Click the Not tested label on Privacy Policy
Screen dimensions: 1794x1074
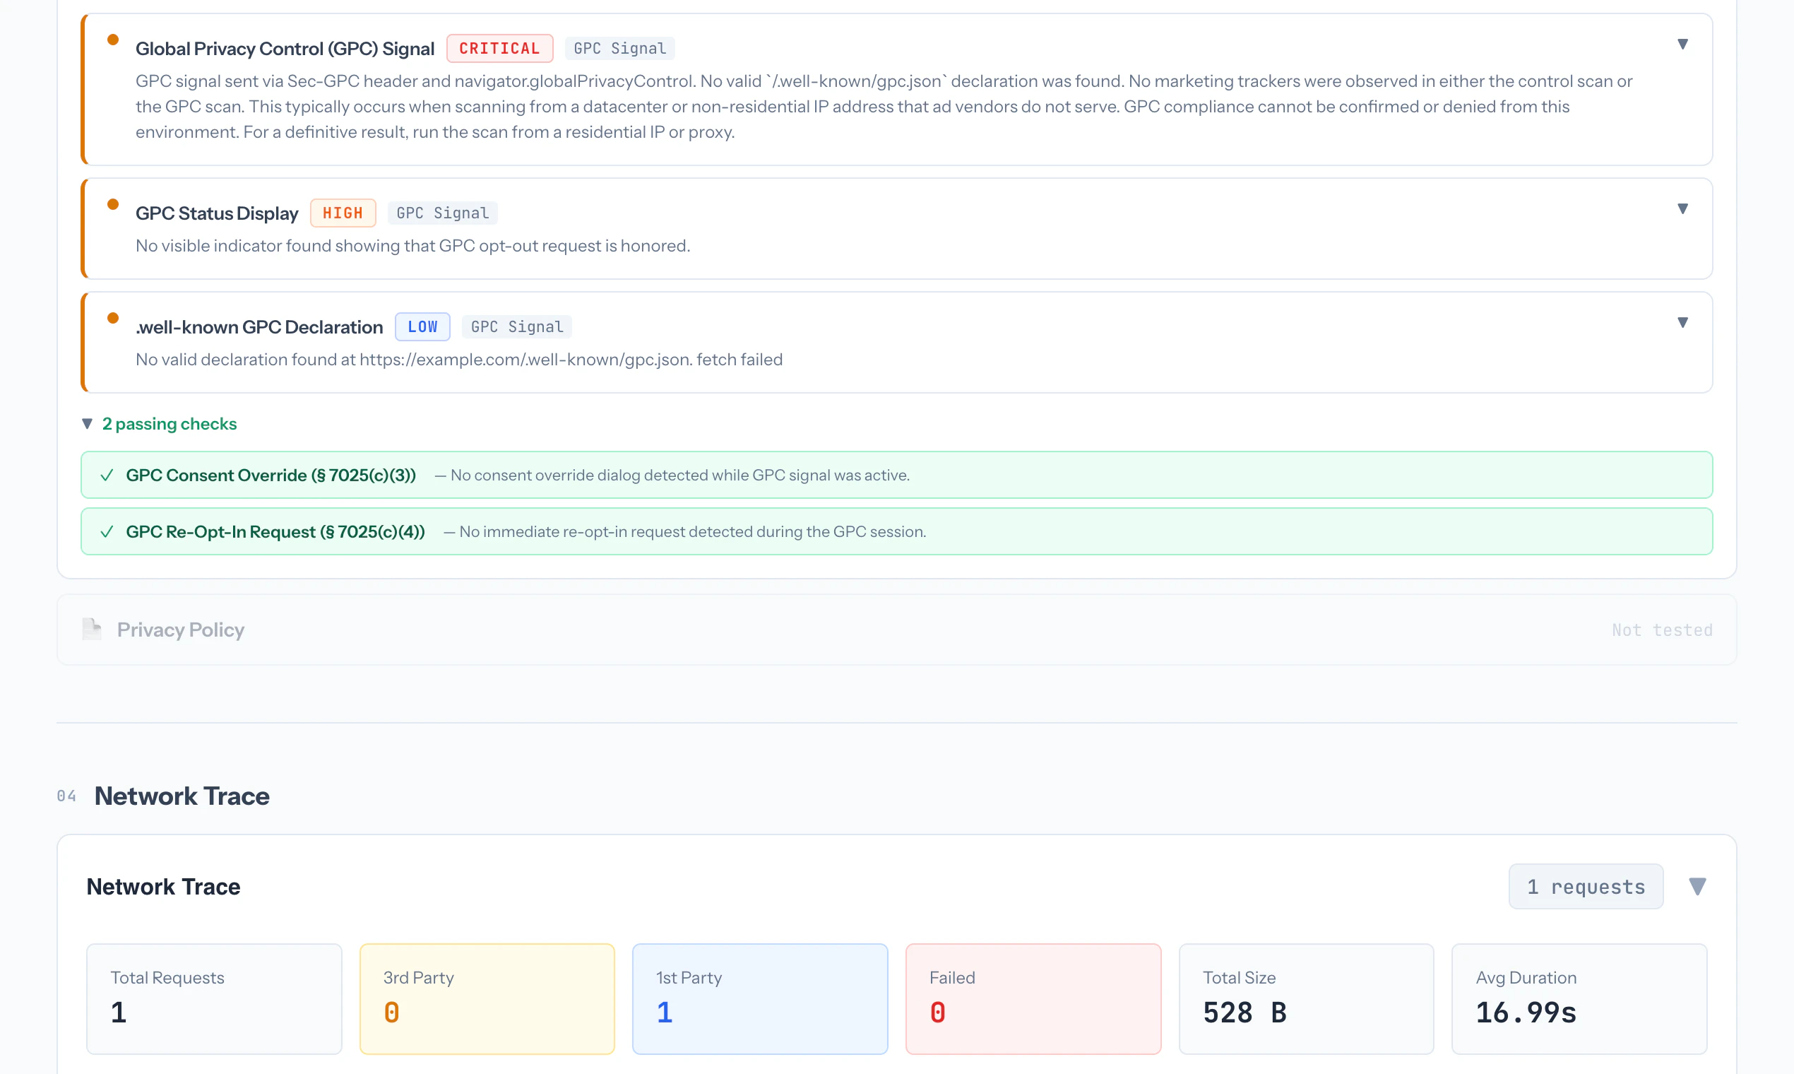(x=1662, y=630)
